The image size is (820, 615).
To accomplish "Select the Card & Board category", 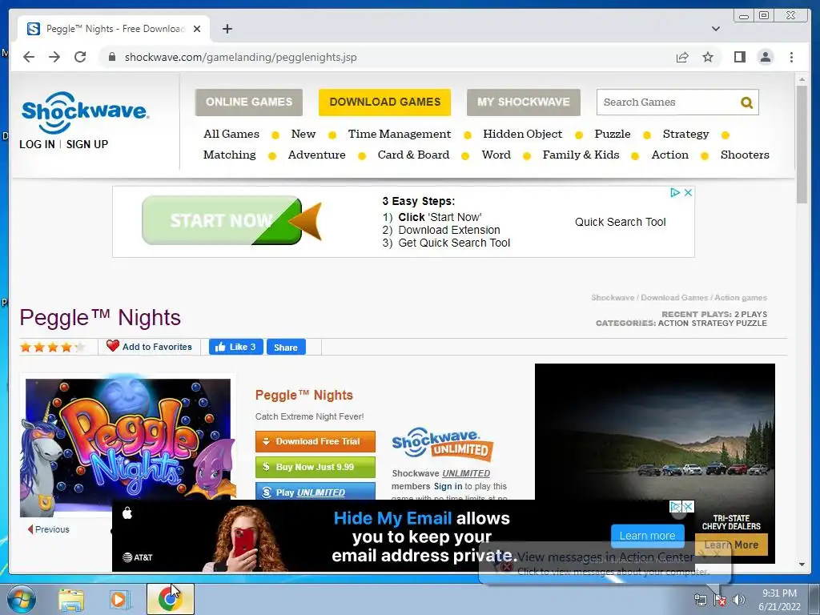I will click(x=414, y=155).
